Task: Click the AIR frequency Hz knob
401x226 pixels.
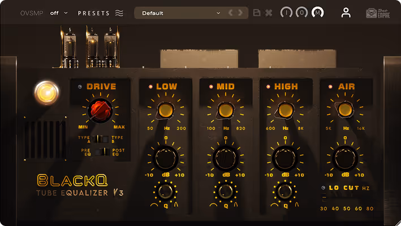Action: pos(345,110)
